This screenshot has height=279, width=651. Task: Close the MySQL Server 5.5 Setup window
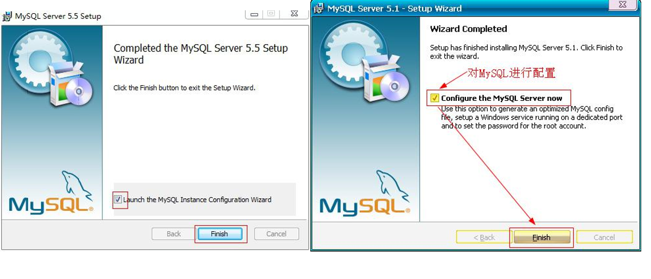[294, 14]
